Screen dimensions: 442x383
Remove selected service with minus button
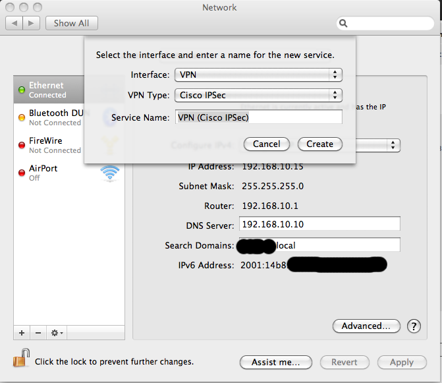tap(38, 333)
